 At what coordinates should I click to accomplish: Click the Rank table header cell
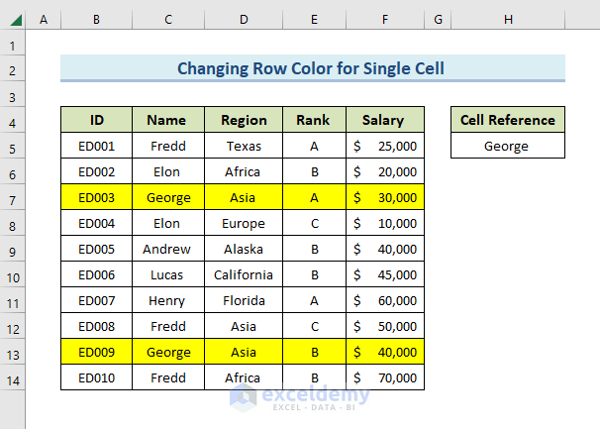coord(314,121)
